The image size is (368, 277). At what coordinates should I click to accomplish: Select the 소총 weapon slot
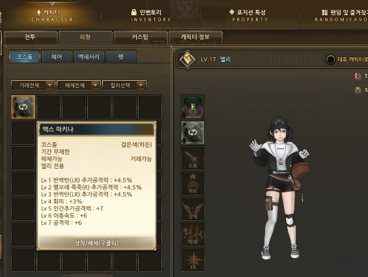[x=193, y=158]
